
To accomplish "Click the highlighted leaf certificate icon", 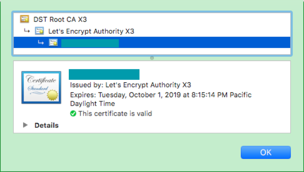I will (53, 43).
